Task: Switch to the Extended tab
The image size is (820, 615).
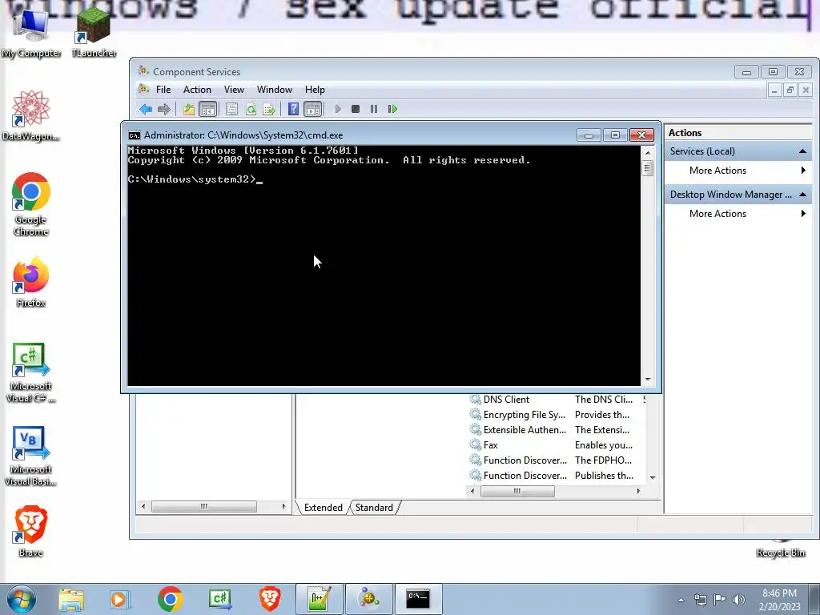Action: point(324,507)
